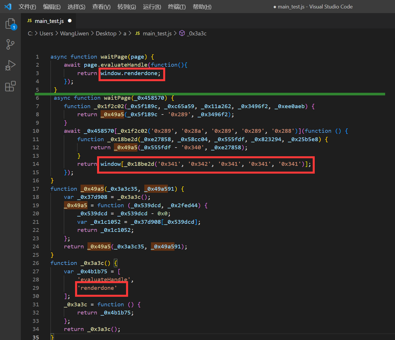Open the Desktop breadcrumb dropdown
This screenshot has width=395, height=340.
click(106, 33)
